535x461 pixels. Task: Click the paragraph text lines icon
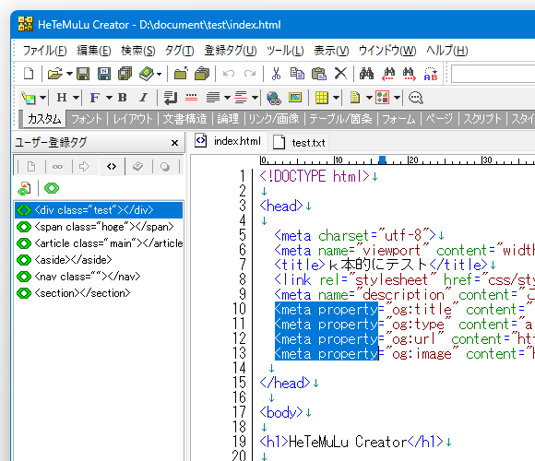point(213,98)
